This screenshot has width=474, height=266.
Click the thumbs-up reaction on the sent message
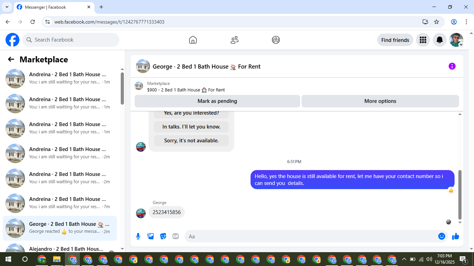(451, 190)
